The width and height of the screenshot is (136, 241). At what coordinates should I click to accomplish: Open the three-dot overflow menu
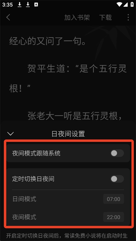coord(128,17)
